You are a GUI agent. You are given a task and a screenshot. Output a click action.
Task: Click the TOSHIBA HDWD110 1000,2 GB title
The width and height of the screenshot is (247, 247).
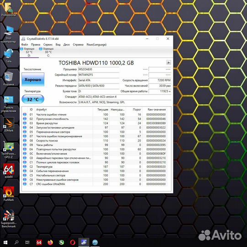click(96, 63)
